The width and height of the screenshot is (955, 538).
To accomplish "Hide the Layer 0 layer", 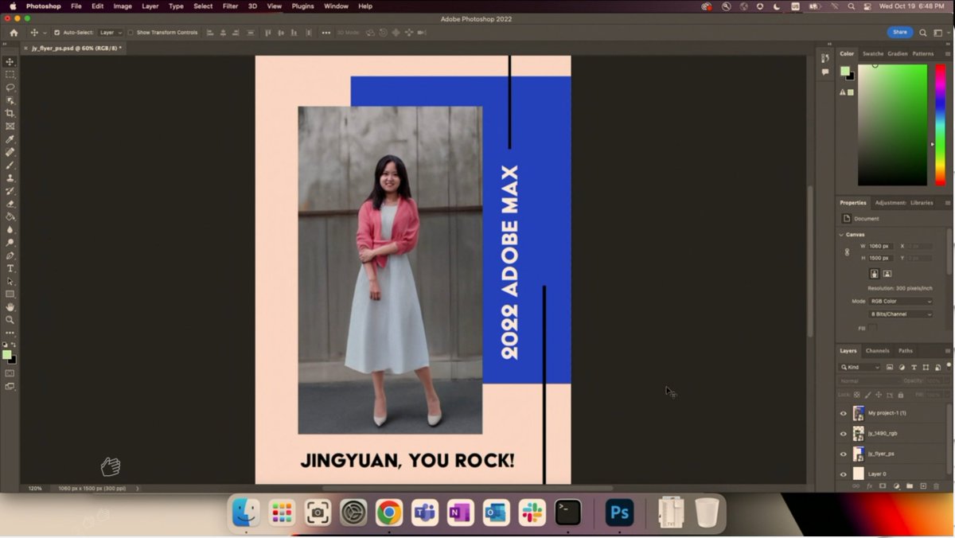I will (x=844, y=474).
